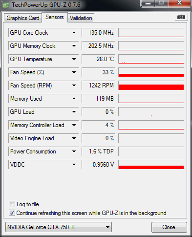Click the Close button
Screen dimensions: 192x237
click(169, 227)
